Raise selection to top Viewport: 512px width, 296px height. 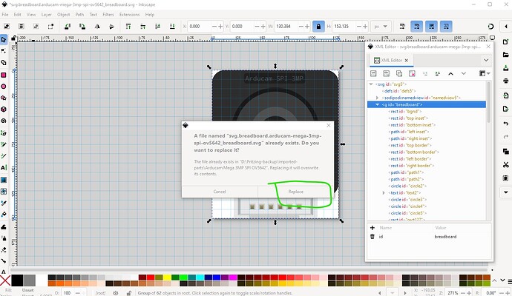pyautogui.click(x=128, y=27)
